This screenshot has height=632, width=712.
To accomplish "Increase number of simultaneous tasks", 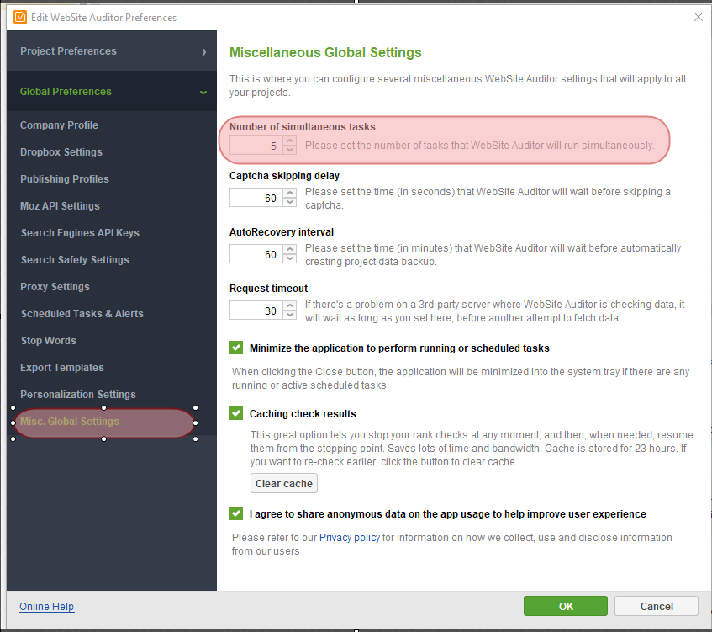I will (290, 141).
